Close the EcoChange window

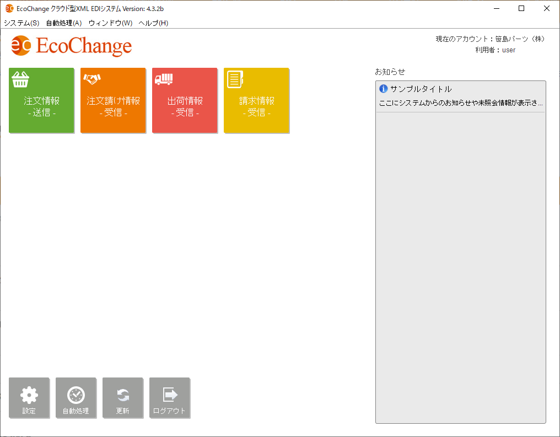tap(546, 8)
